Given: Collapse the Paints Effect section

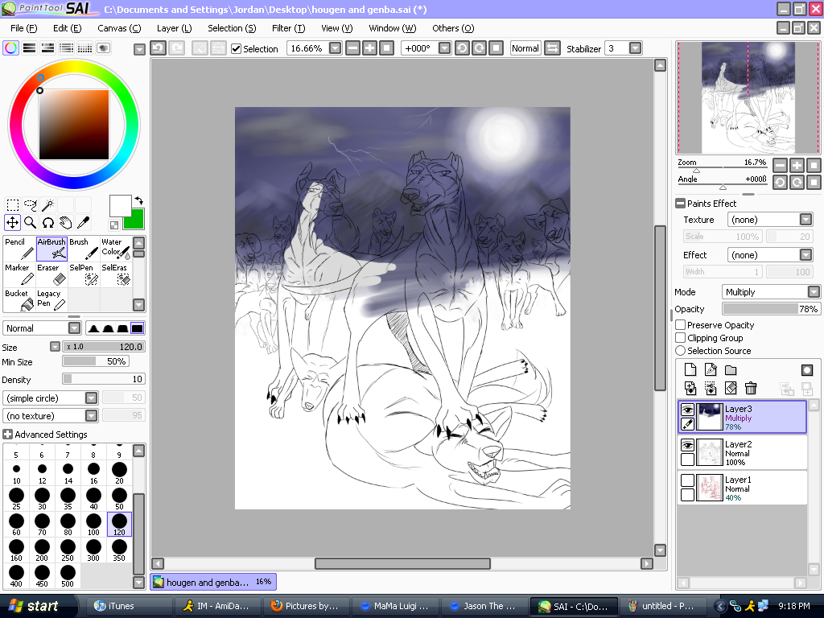Looking at the screenshot, I should (x=681, y=204).
